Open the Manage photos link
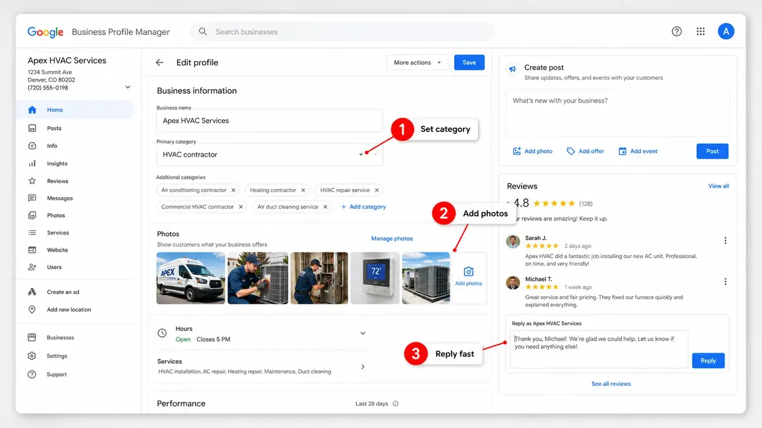The width and height of the screenshot is (762, 428). [392, 239]
